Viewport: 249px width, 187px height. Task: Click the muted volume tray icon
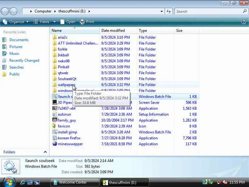click(x=225, y=182)
